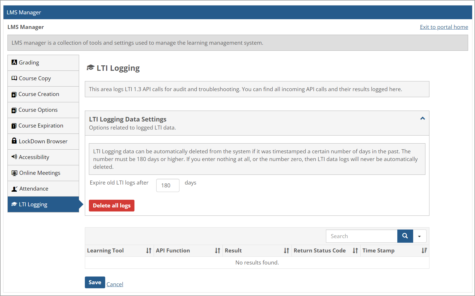The image size is (475, 296).
Task: Save the LTI Logging settings
Action: click(x=95, y=282)
